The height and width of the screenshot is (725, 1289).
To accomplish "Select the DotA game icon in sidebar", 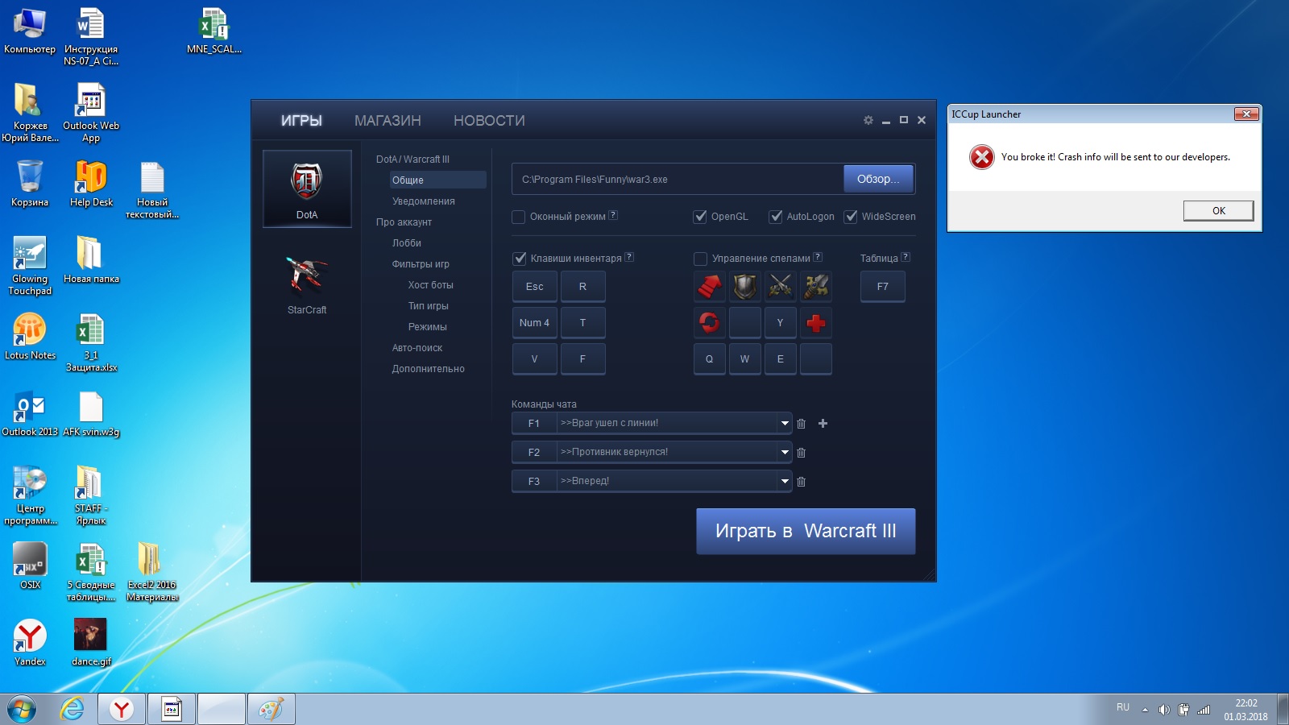I will (x=307, y=189).
